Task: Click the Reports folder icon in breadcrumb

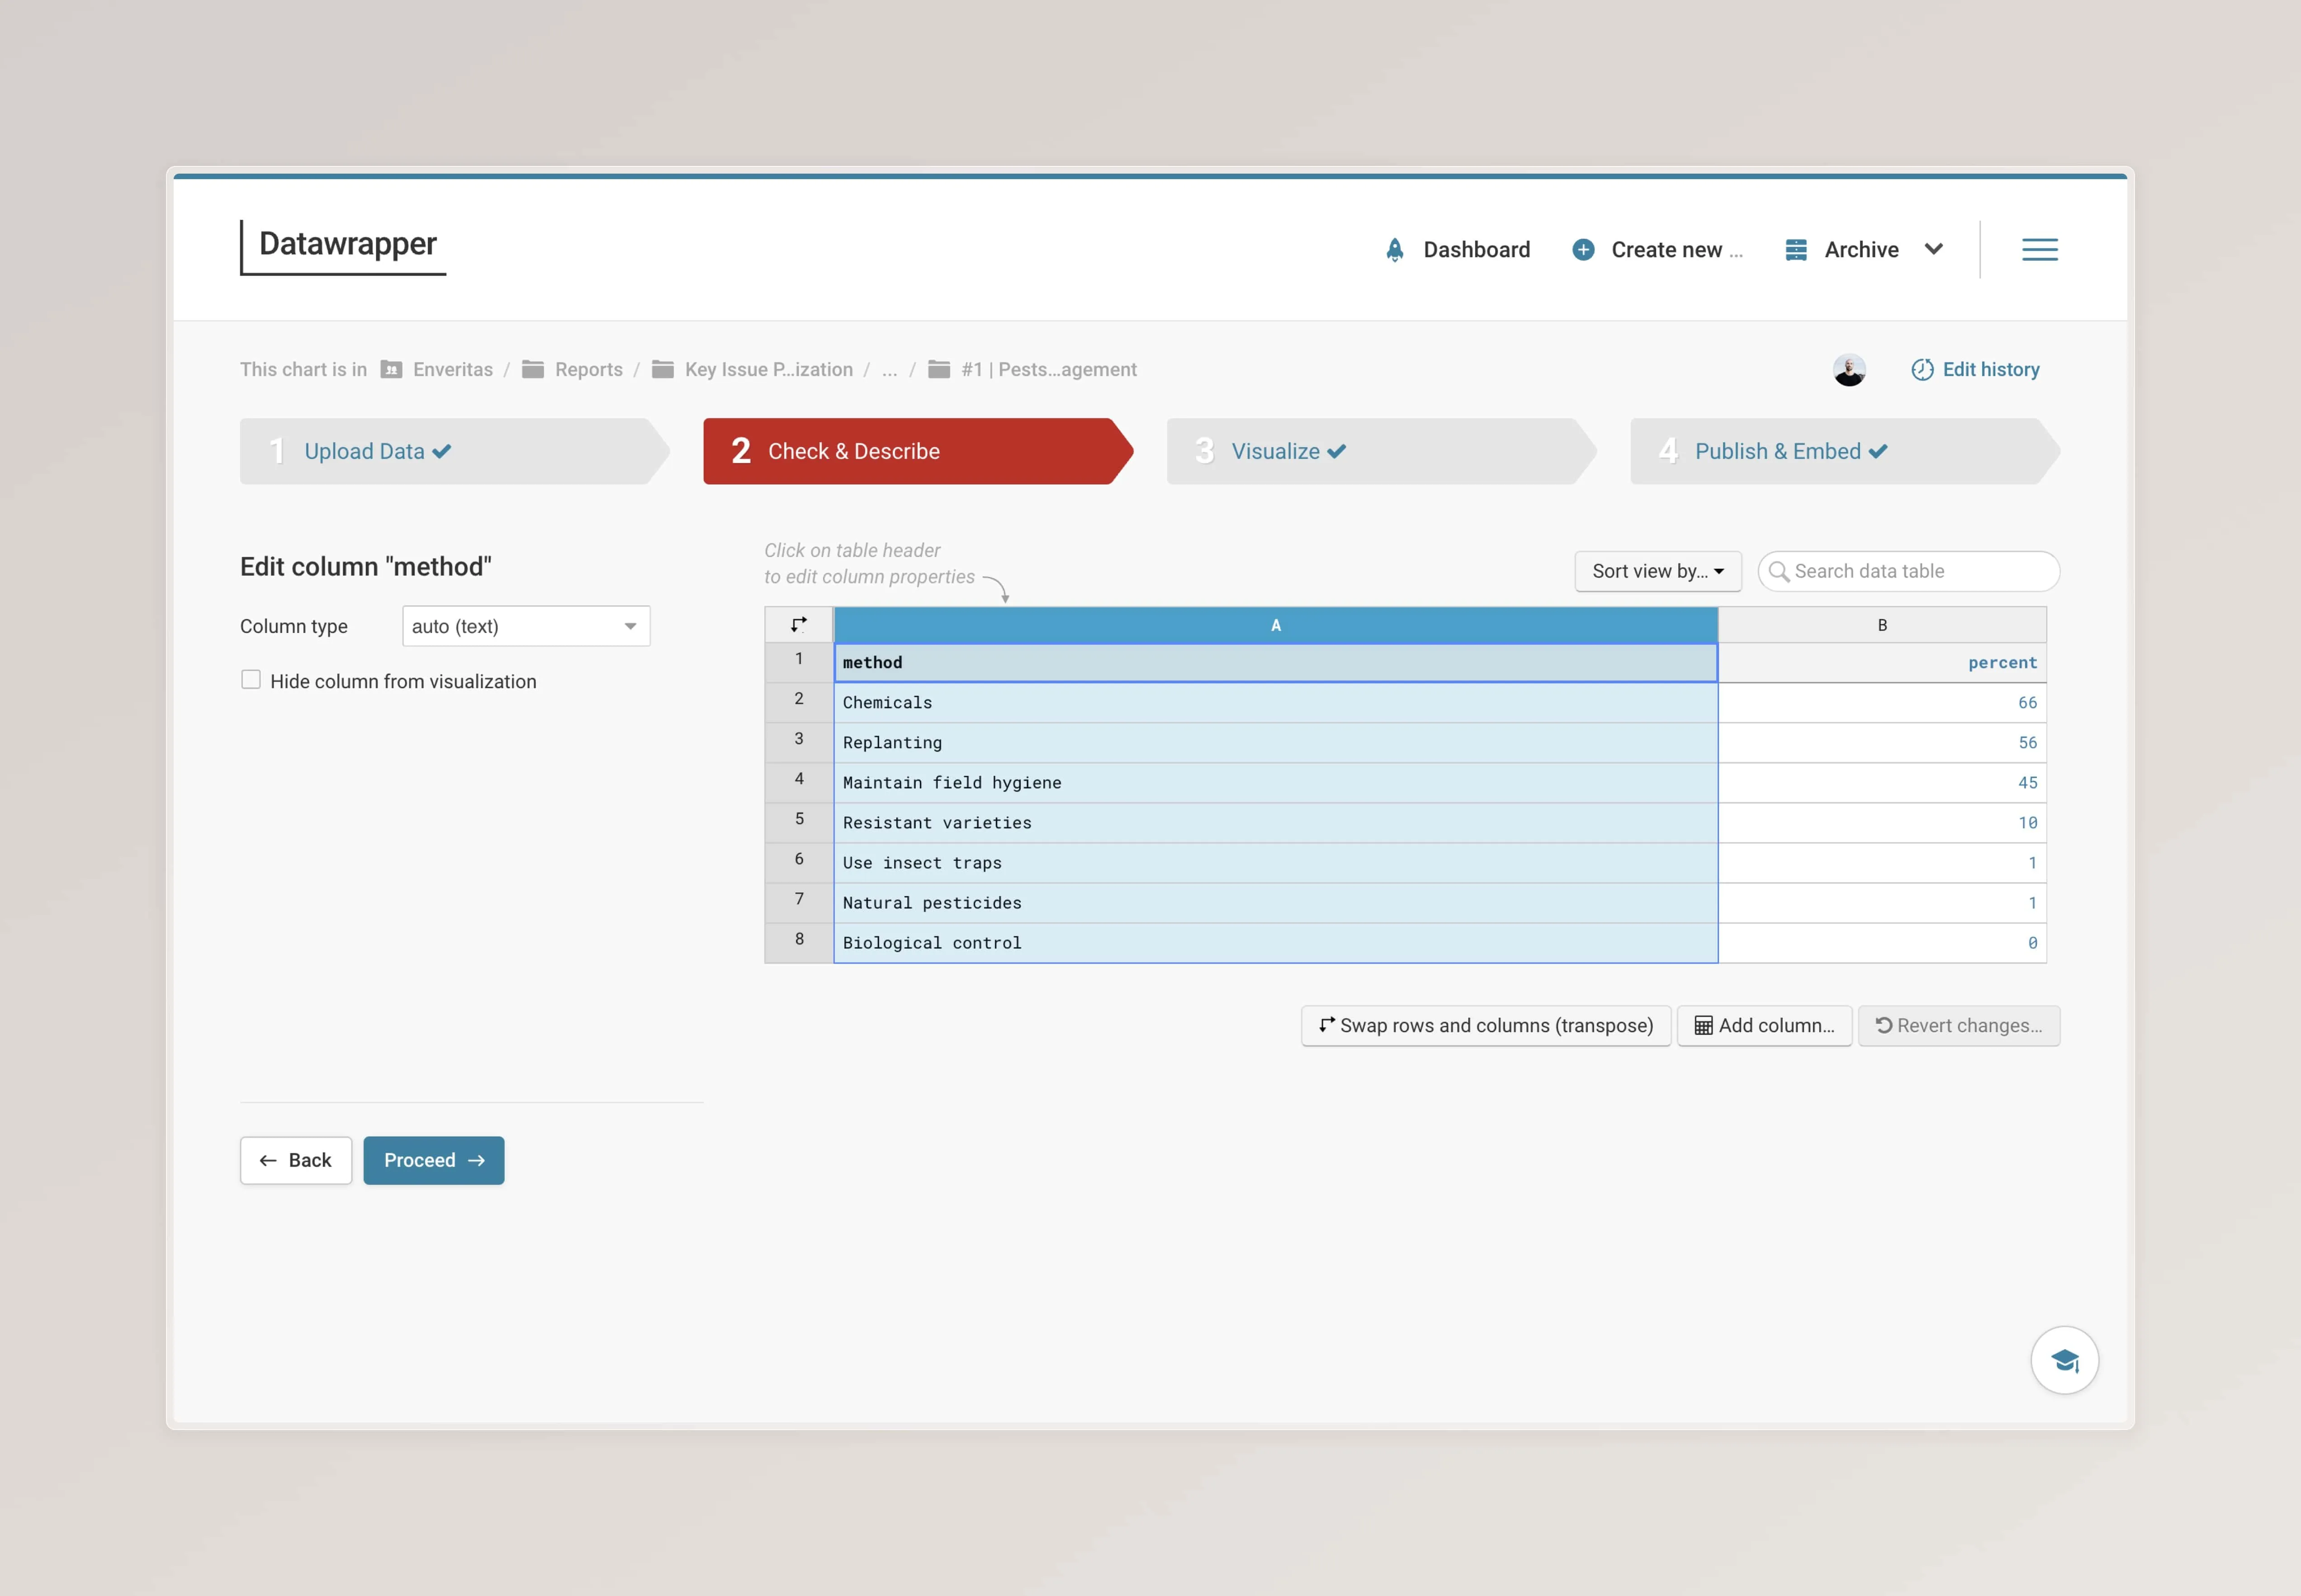Action: click(533, 369)
